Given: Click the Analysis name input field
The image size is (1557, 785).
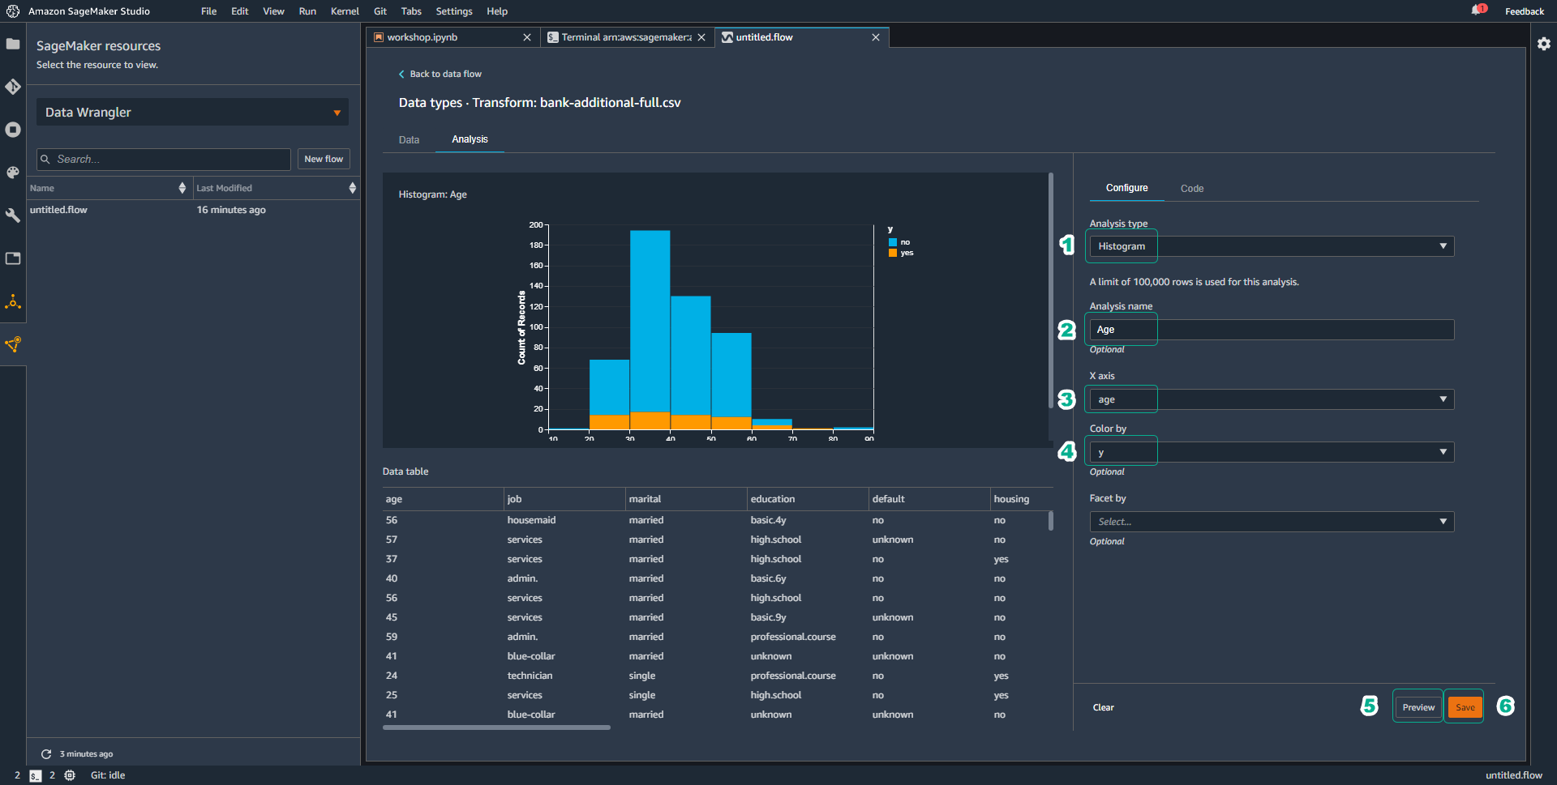Looking at the screenshot, I should [x=1272, y=330].
